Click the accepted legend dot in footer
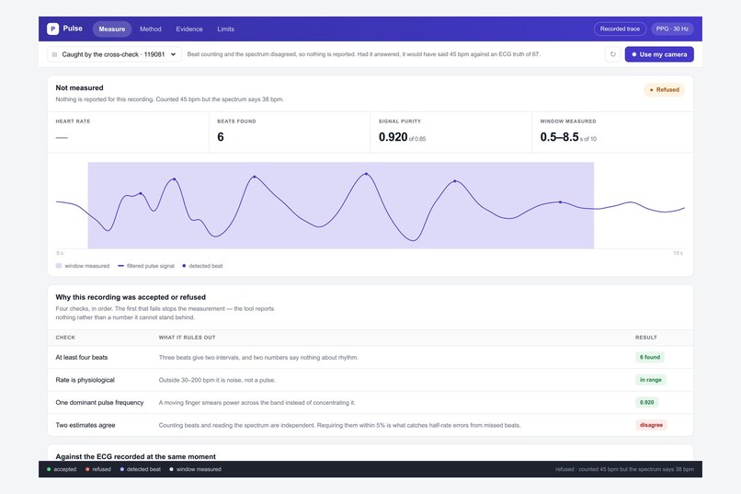This screenshot has height=494, width=741. pos(49,469)
